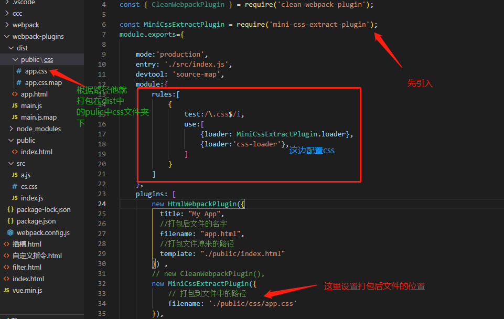Click the JS icon beside main.js.map
The width and height of the screenshot is (504, 319).
15,118
